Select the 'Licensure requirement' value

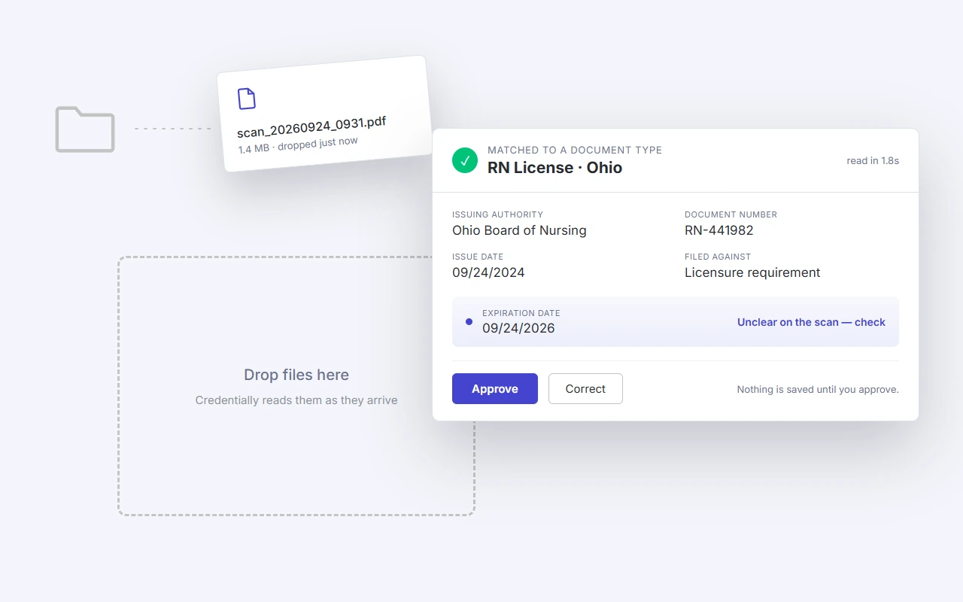point(752,272)
